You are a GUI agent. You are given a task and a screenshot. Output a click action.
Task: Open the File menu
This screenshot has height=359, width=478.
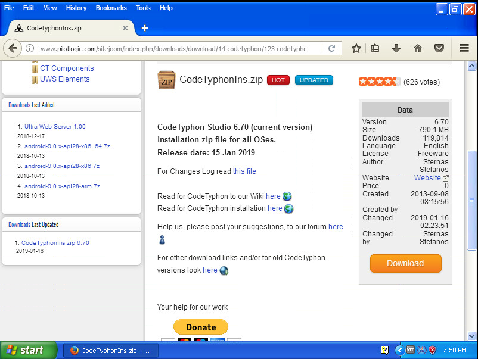pyautogui.click(x=9, y=8)
